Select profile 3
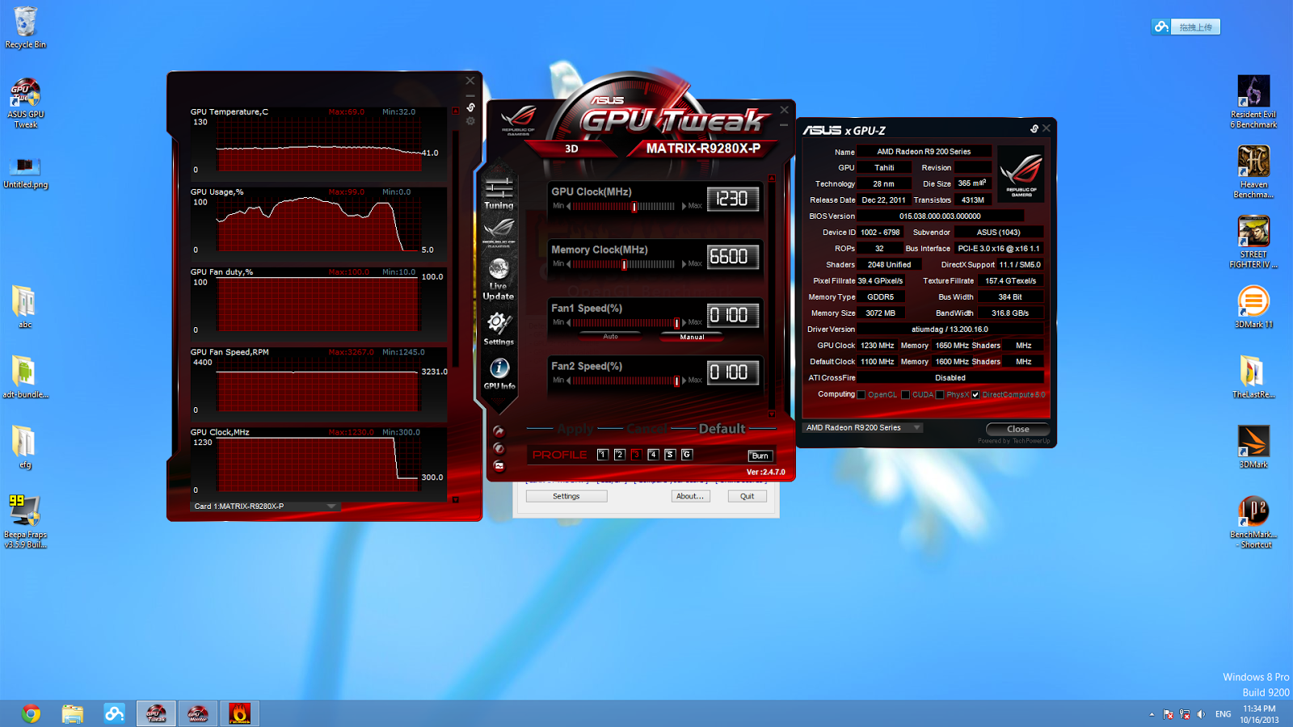This screenshot has height=727, width=1293. point(636,455)
